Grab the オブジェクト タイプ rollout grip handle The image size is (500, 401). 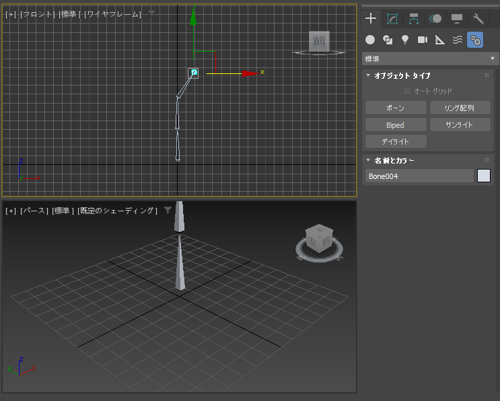(x=487, y=75)
